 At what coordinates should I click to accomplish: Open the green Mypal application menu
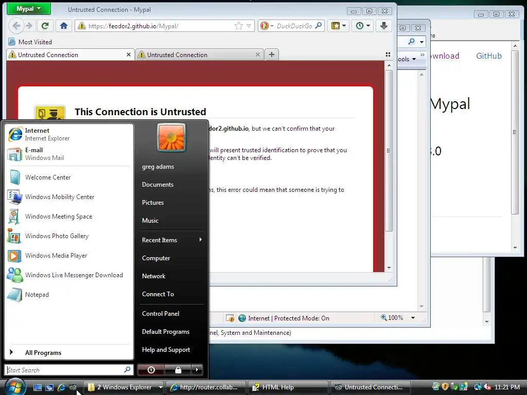click(29, 9)
